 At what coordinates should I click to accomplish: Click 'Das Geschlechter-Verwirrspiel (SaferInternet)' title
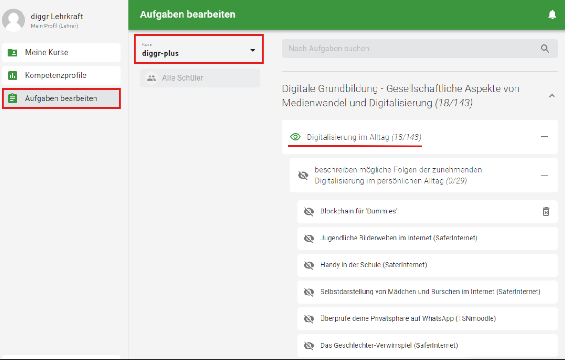coord(389,345)
